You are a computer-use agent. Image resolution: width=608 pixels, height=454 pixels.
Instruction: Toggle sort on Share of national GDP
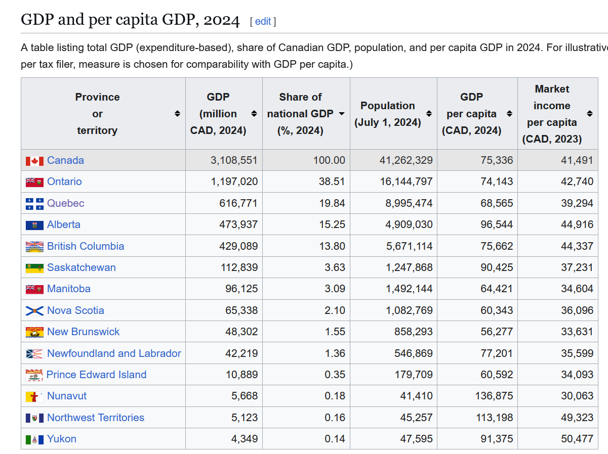tap(342, 114)
